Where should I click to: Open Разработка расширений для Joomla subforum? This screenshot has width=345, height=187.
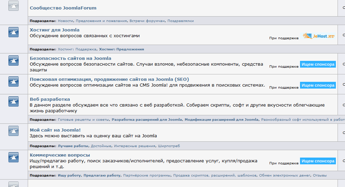[147, 120]
